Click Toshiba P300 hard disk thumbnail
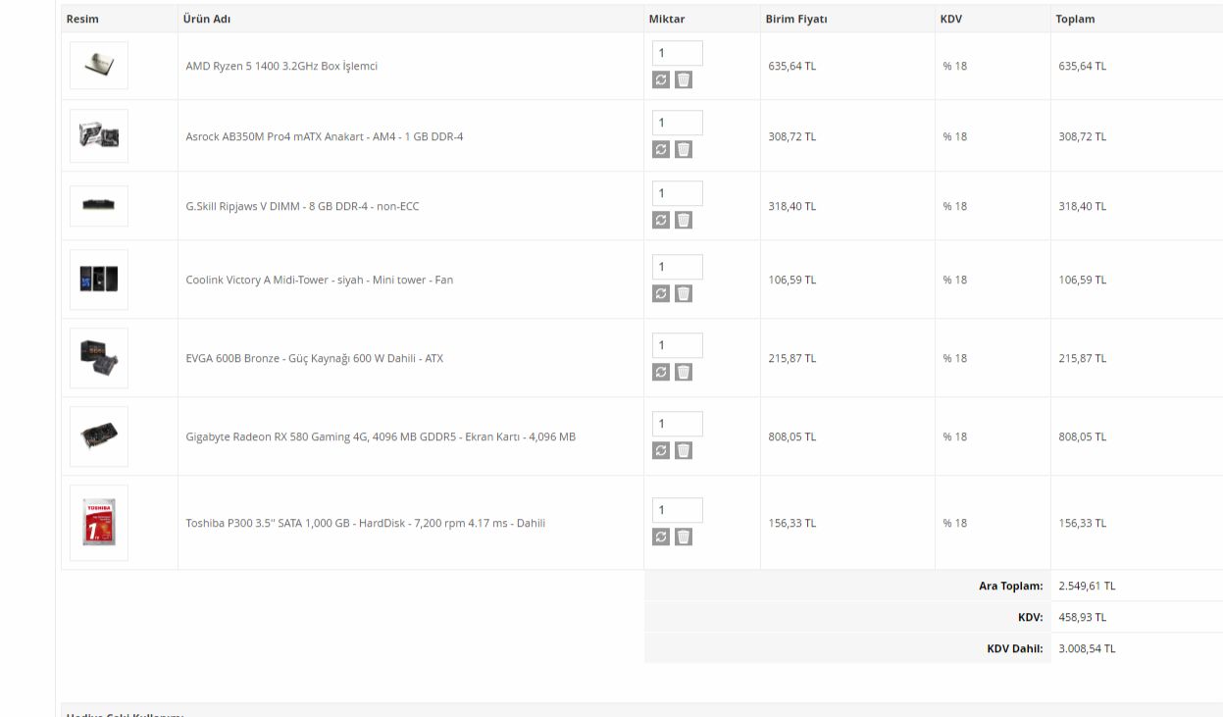Image resolution: width=1223 pixels, height=717 pixels. pos(99,523)
